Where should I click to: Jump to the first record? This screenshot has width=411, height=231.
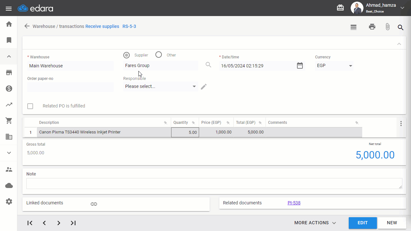click(30, 223)
